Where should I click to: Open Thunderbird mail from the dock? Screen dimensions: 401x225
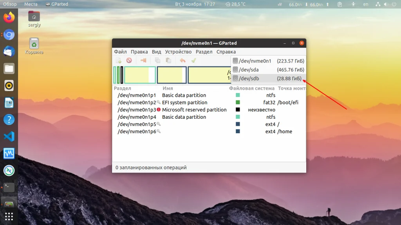9,52
